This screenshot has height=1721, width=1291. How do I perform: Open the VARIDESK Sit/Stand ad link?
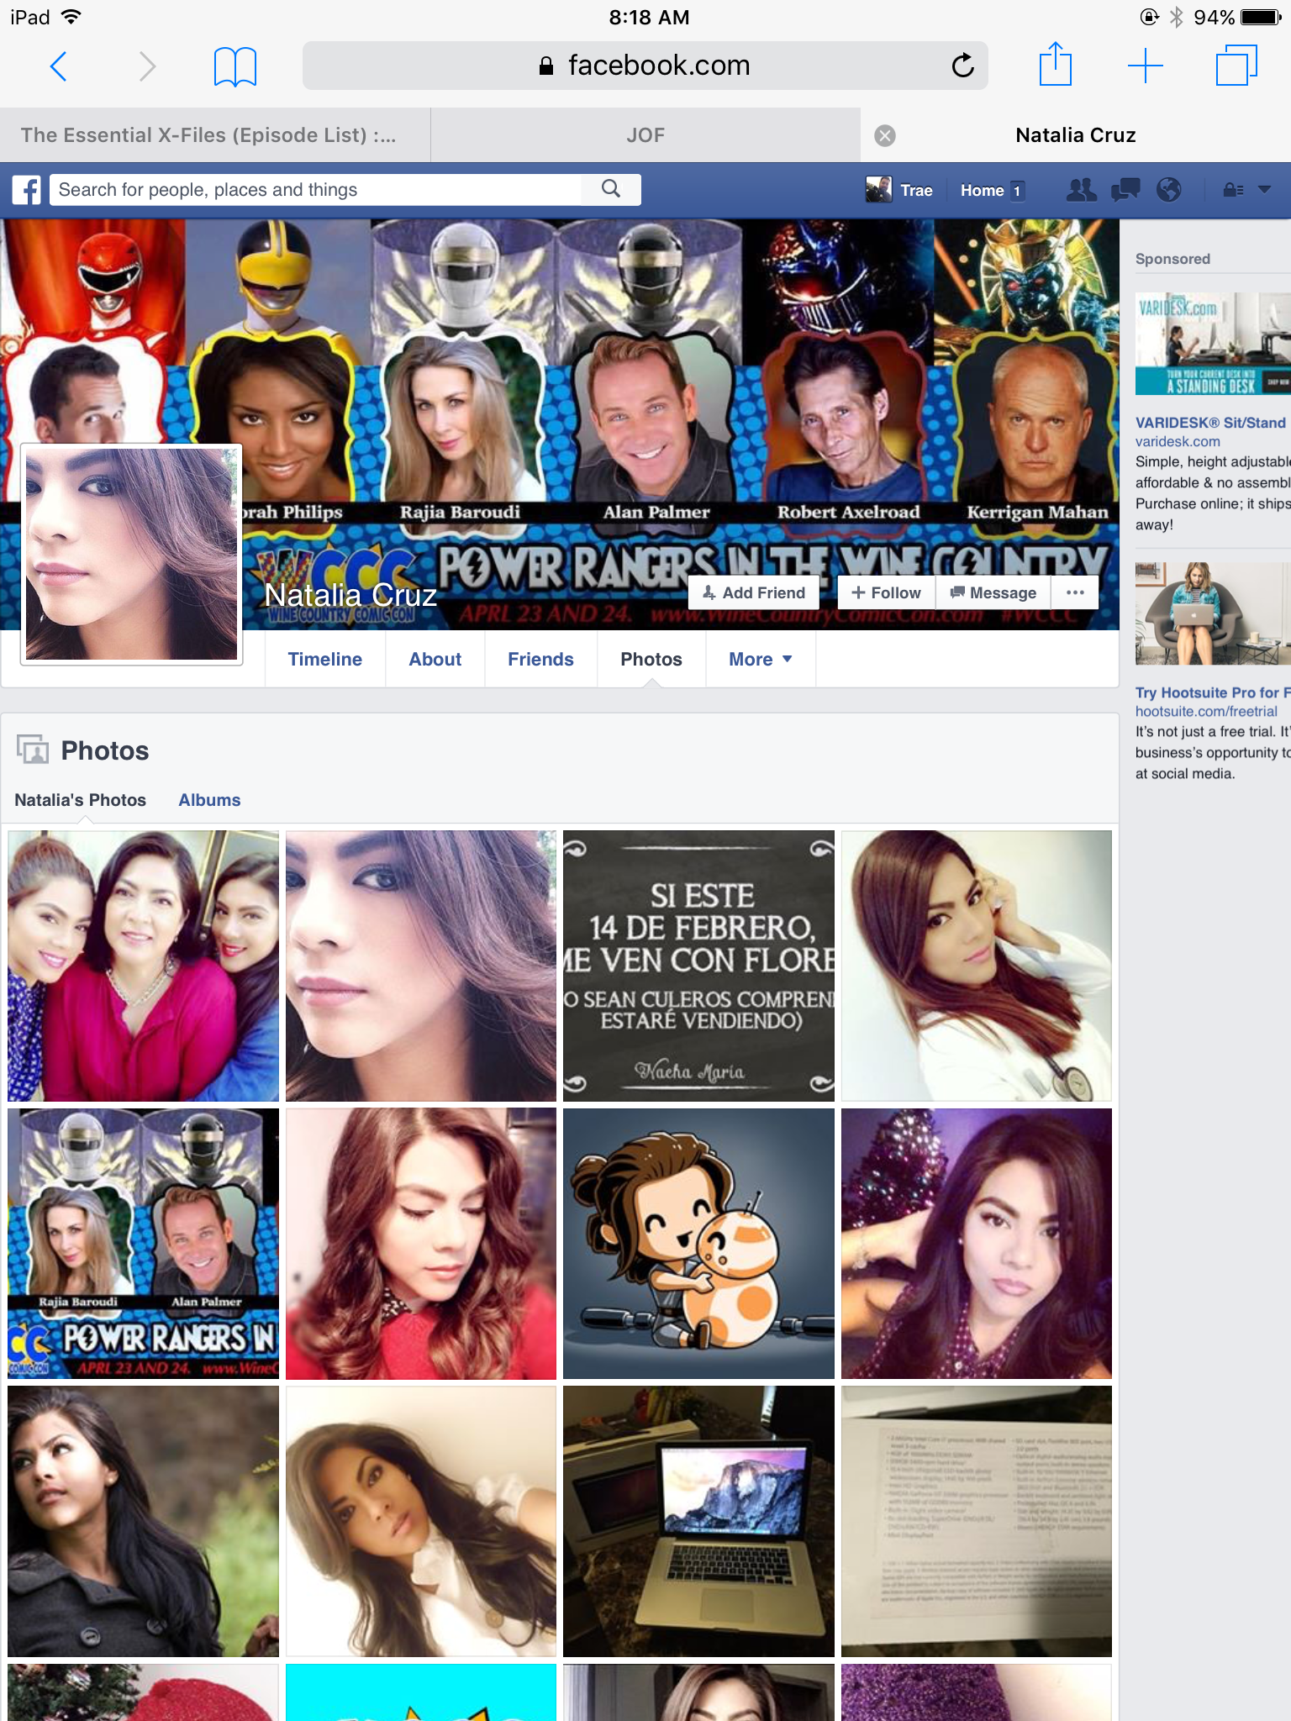1211,423
